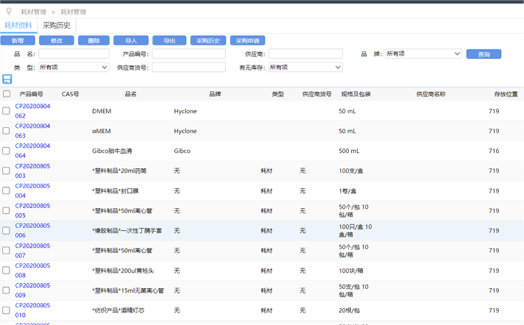Tick the select-all checkbox in table header

click(7, 94)
